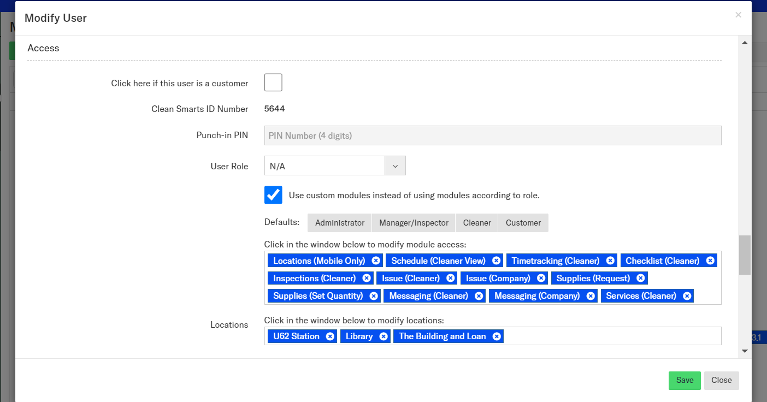Disable the use custom modules checkbox
The width and height of the screenshot is (767, 402).
point(273,195)
